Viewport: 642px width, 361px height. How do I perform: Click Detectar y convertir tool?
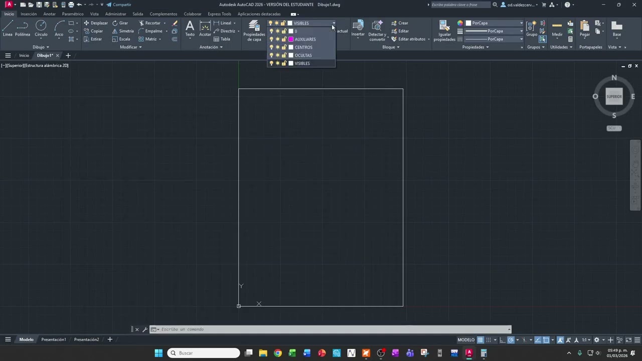pos(377,31)
